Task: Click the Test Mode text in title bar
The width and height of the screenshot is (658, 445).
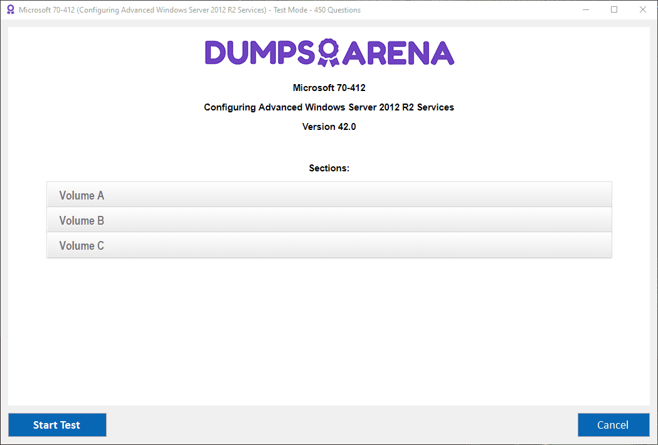Action: pyautogui.click(x=290, y=9)
